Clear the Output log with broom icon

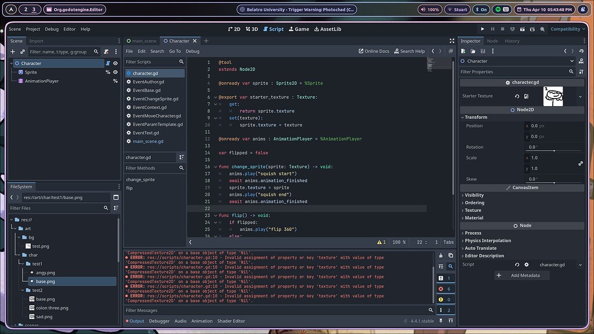click(441, 256)
